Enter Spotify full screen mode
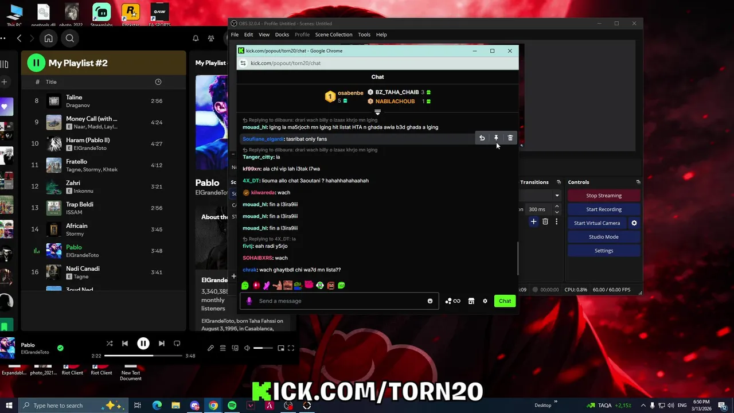This screenshot has height=413, width=734. tap(291, 348)
